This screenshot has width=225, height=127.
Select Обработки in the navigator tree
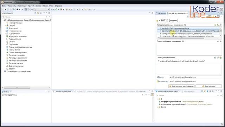tap(13, 44)
